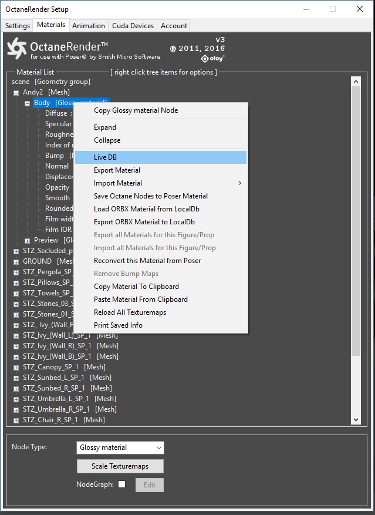Expand the GROUND mesh node
Screen dimensions: 375x515
16,262
